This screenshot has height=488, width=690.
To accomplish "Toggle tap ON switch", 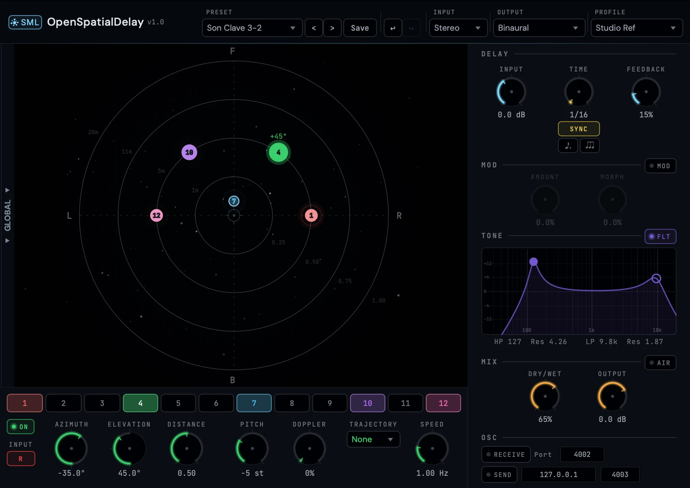I will tap(20, 427).
